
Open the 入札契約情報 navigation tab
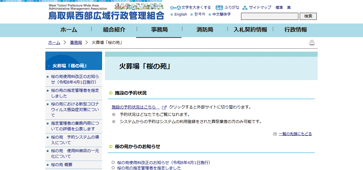point(250,30)
